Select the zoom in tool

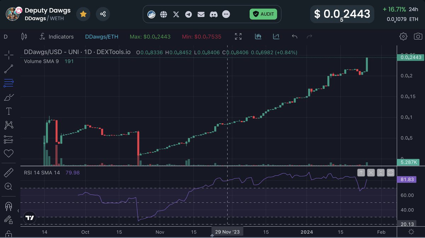click(x=9, y=187)
